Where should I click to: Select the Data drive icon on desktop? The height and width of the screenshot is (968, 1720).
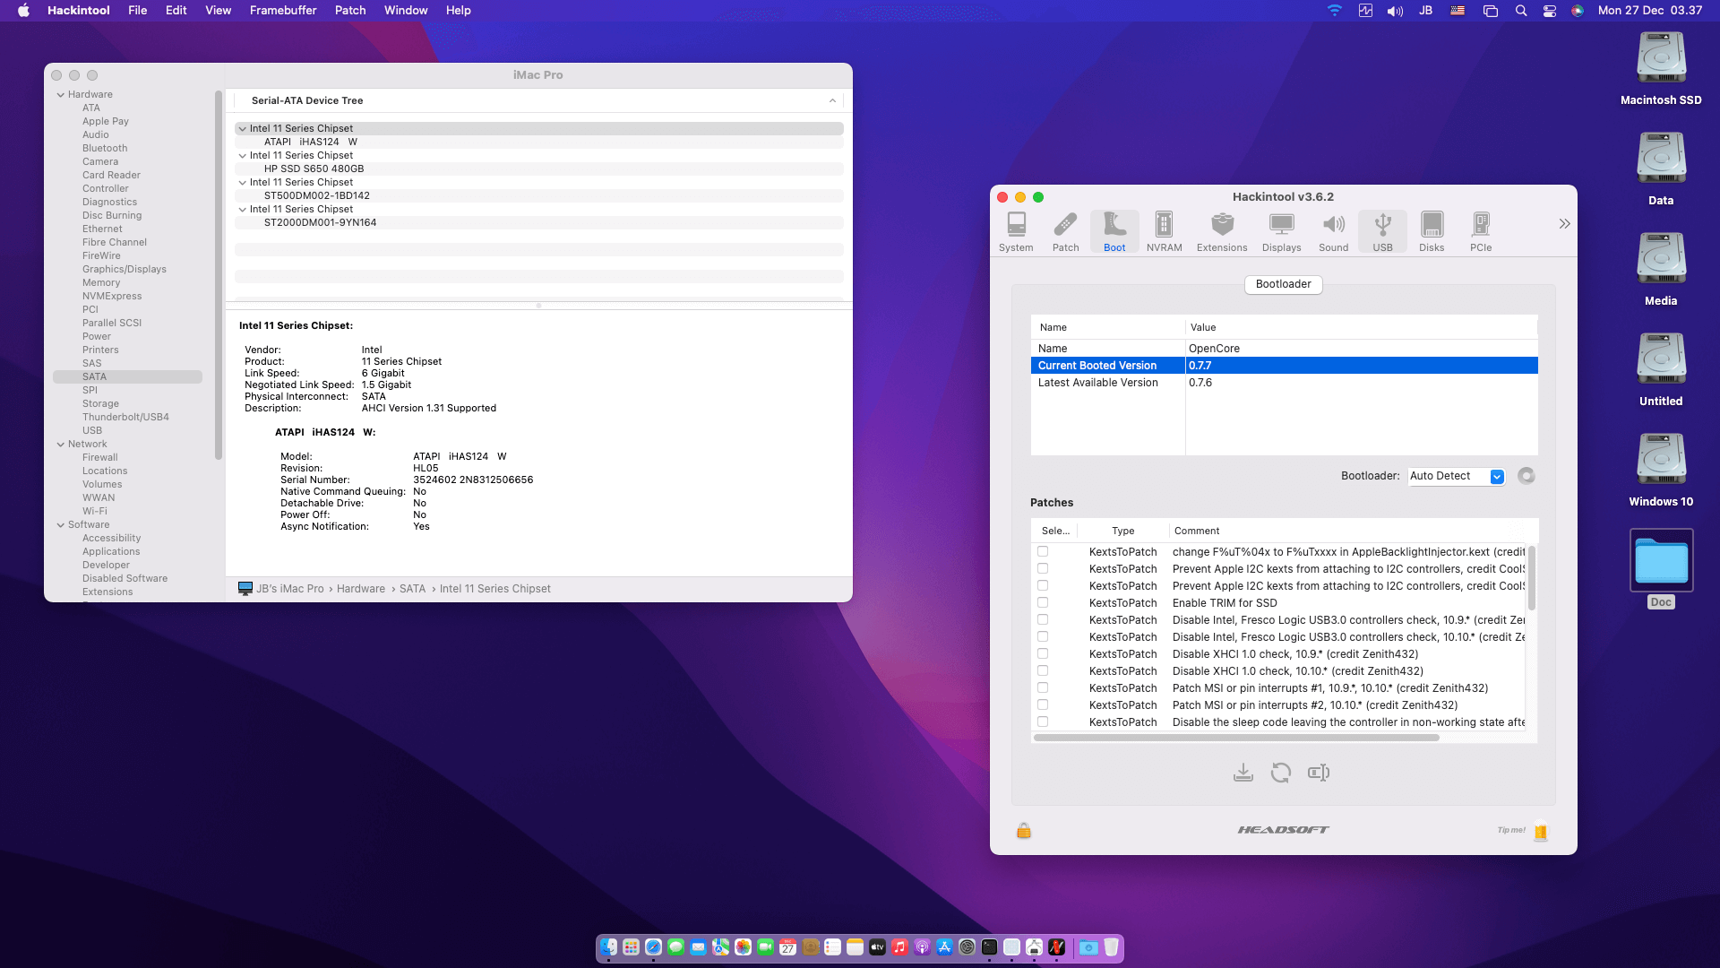tap(1661, 169)
